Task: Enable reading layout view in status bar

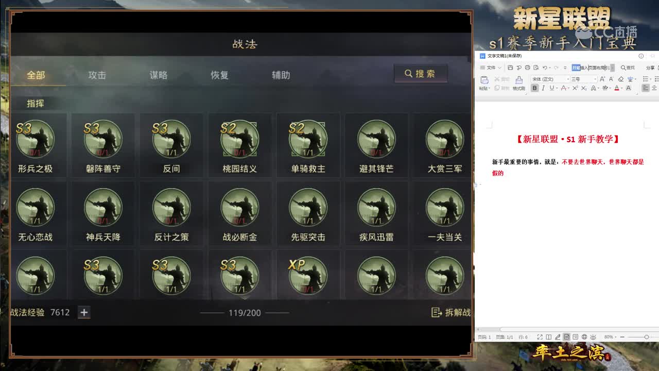Action: [x=549, y=337]
